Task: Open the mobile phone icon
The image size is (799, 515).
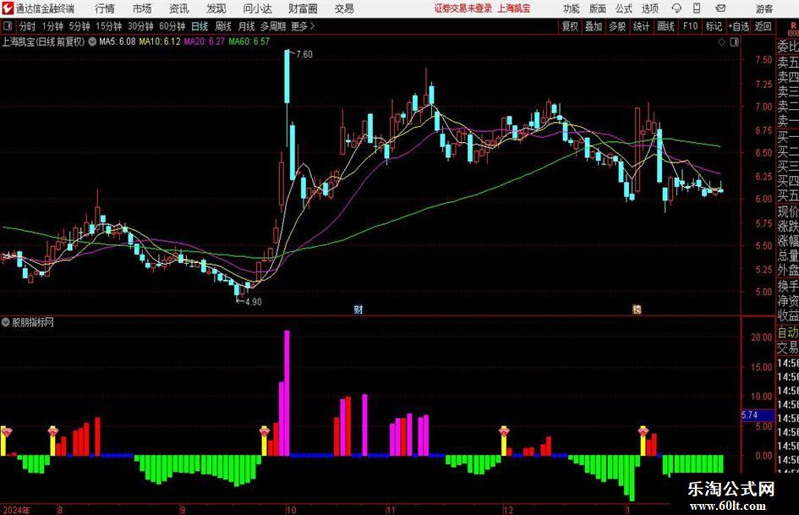Action: coord(697,8)
